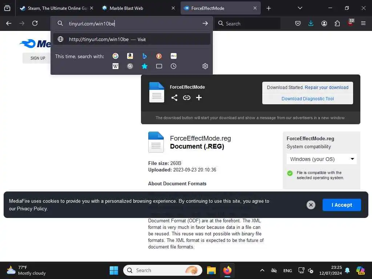Open the Downloads panel

[x=311, y=23]
